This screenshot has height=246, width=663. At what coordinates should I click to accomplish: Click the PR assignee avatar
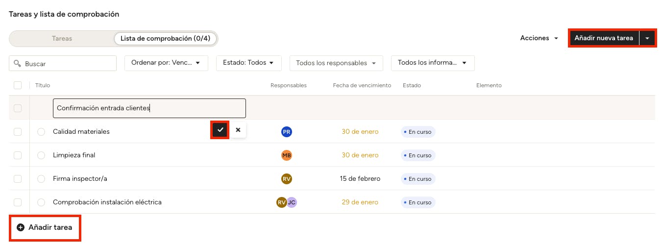(x=287, y=132)
